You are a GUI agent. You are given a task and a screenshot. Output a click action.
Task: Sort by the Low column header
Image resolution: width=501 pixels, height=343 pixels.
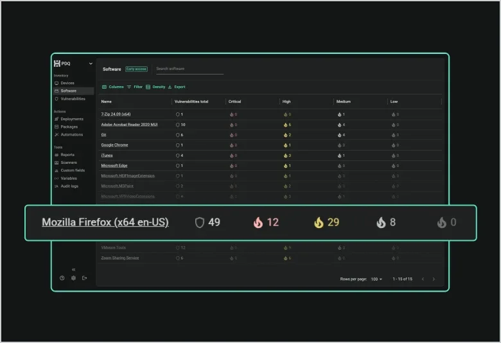pyautogui.click(x=394, y=101)
